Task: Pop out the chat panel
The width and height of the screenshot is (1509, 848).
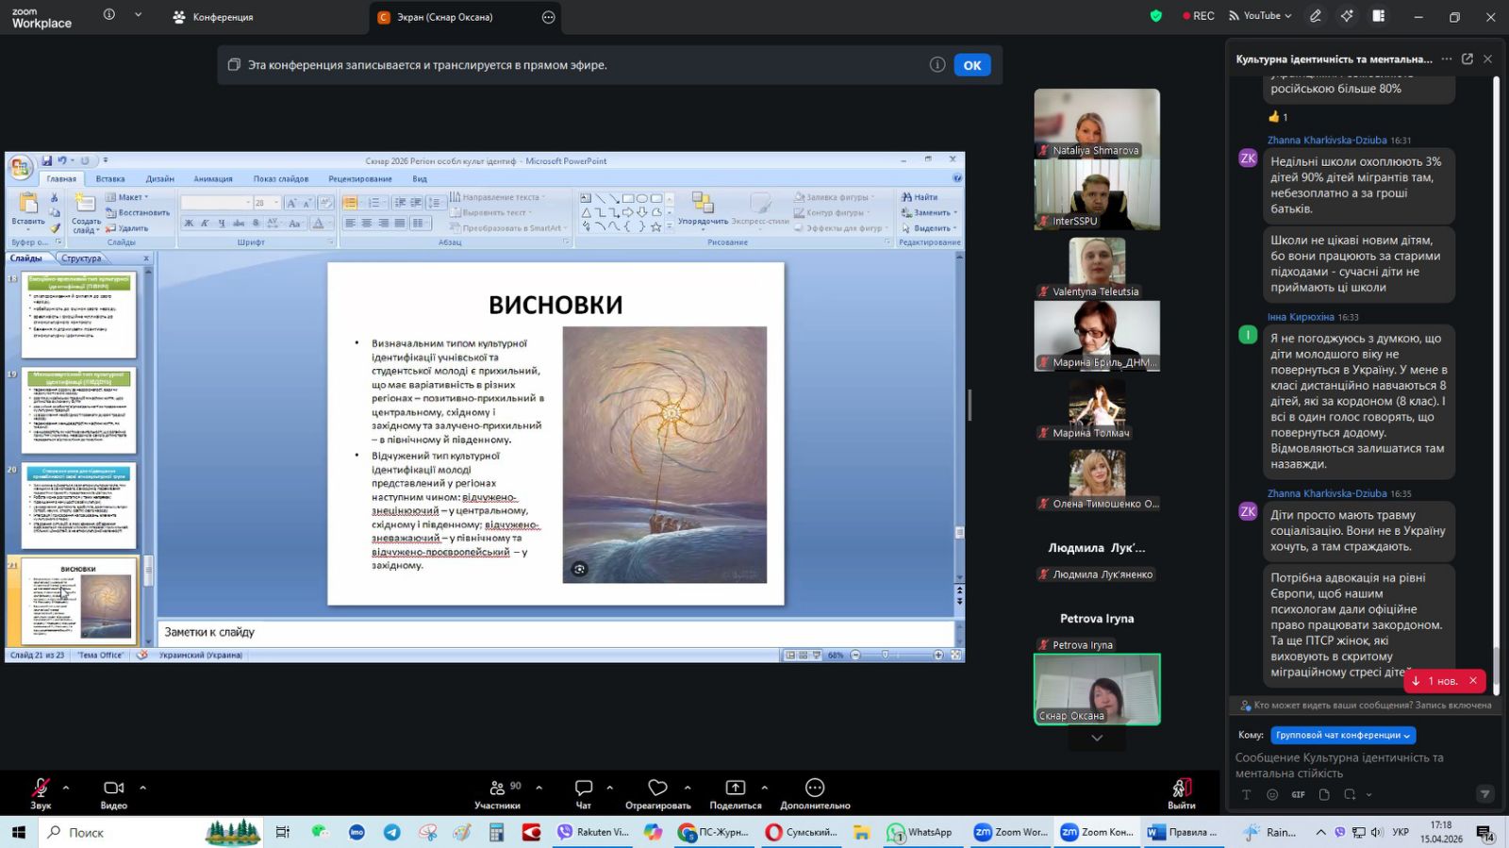Action: 1467,58
